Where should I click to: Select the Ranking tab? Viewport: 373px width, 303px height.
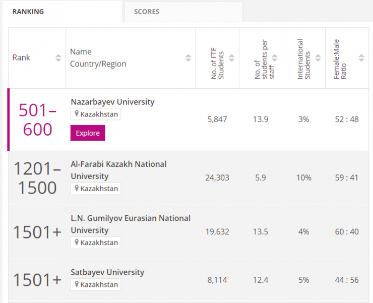pyautogui.click(x=28, y=12)
